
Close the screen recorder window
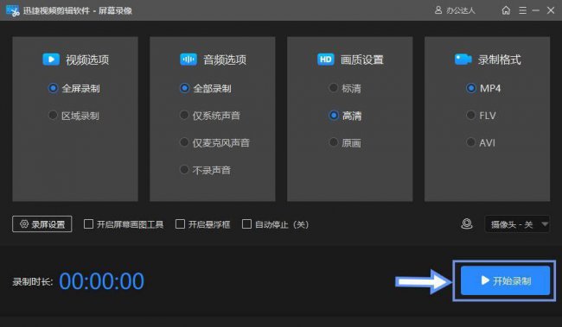[x=551, y=10]
